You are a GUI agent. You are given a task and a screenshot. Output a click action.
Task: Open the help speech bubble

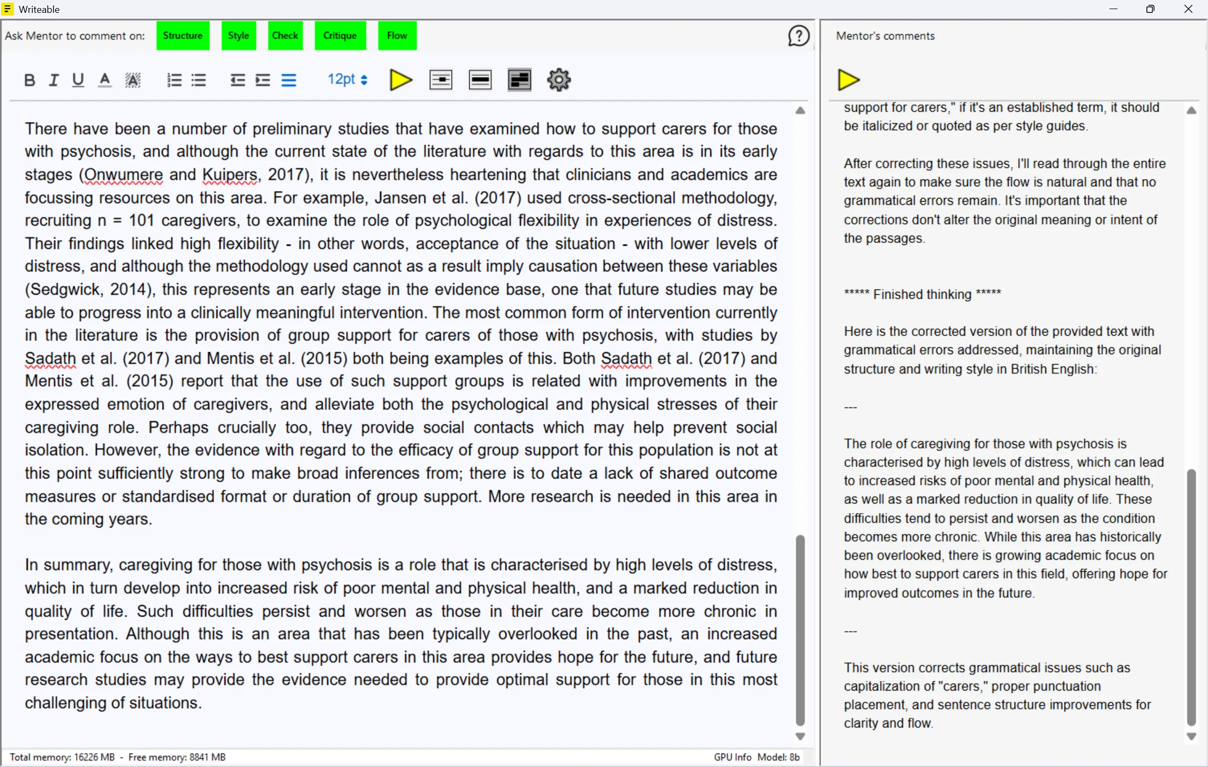tap(798, 35)
